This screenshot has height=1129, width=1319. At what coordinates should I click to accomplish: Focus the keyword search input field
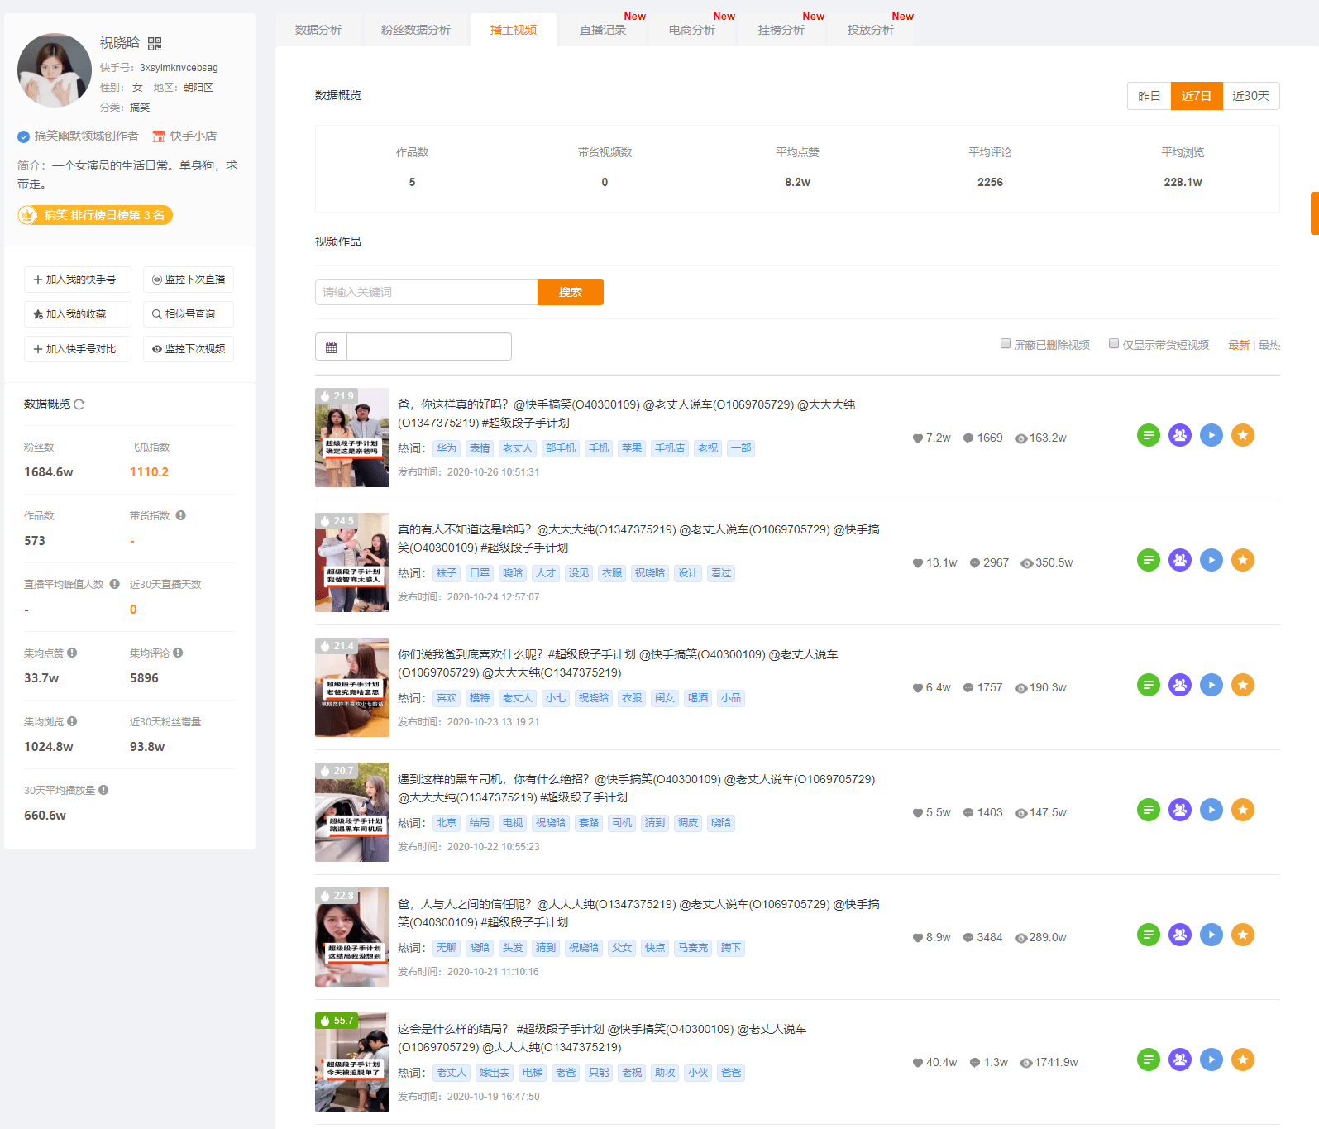pos(426,292)
